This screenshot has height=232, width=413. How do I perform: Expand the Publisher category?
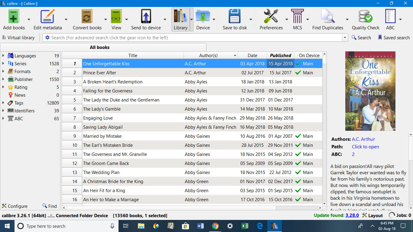point(3,79)
